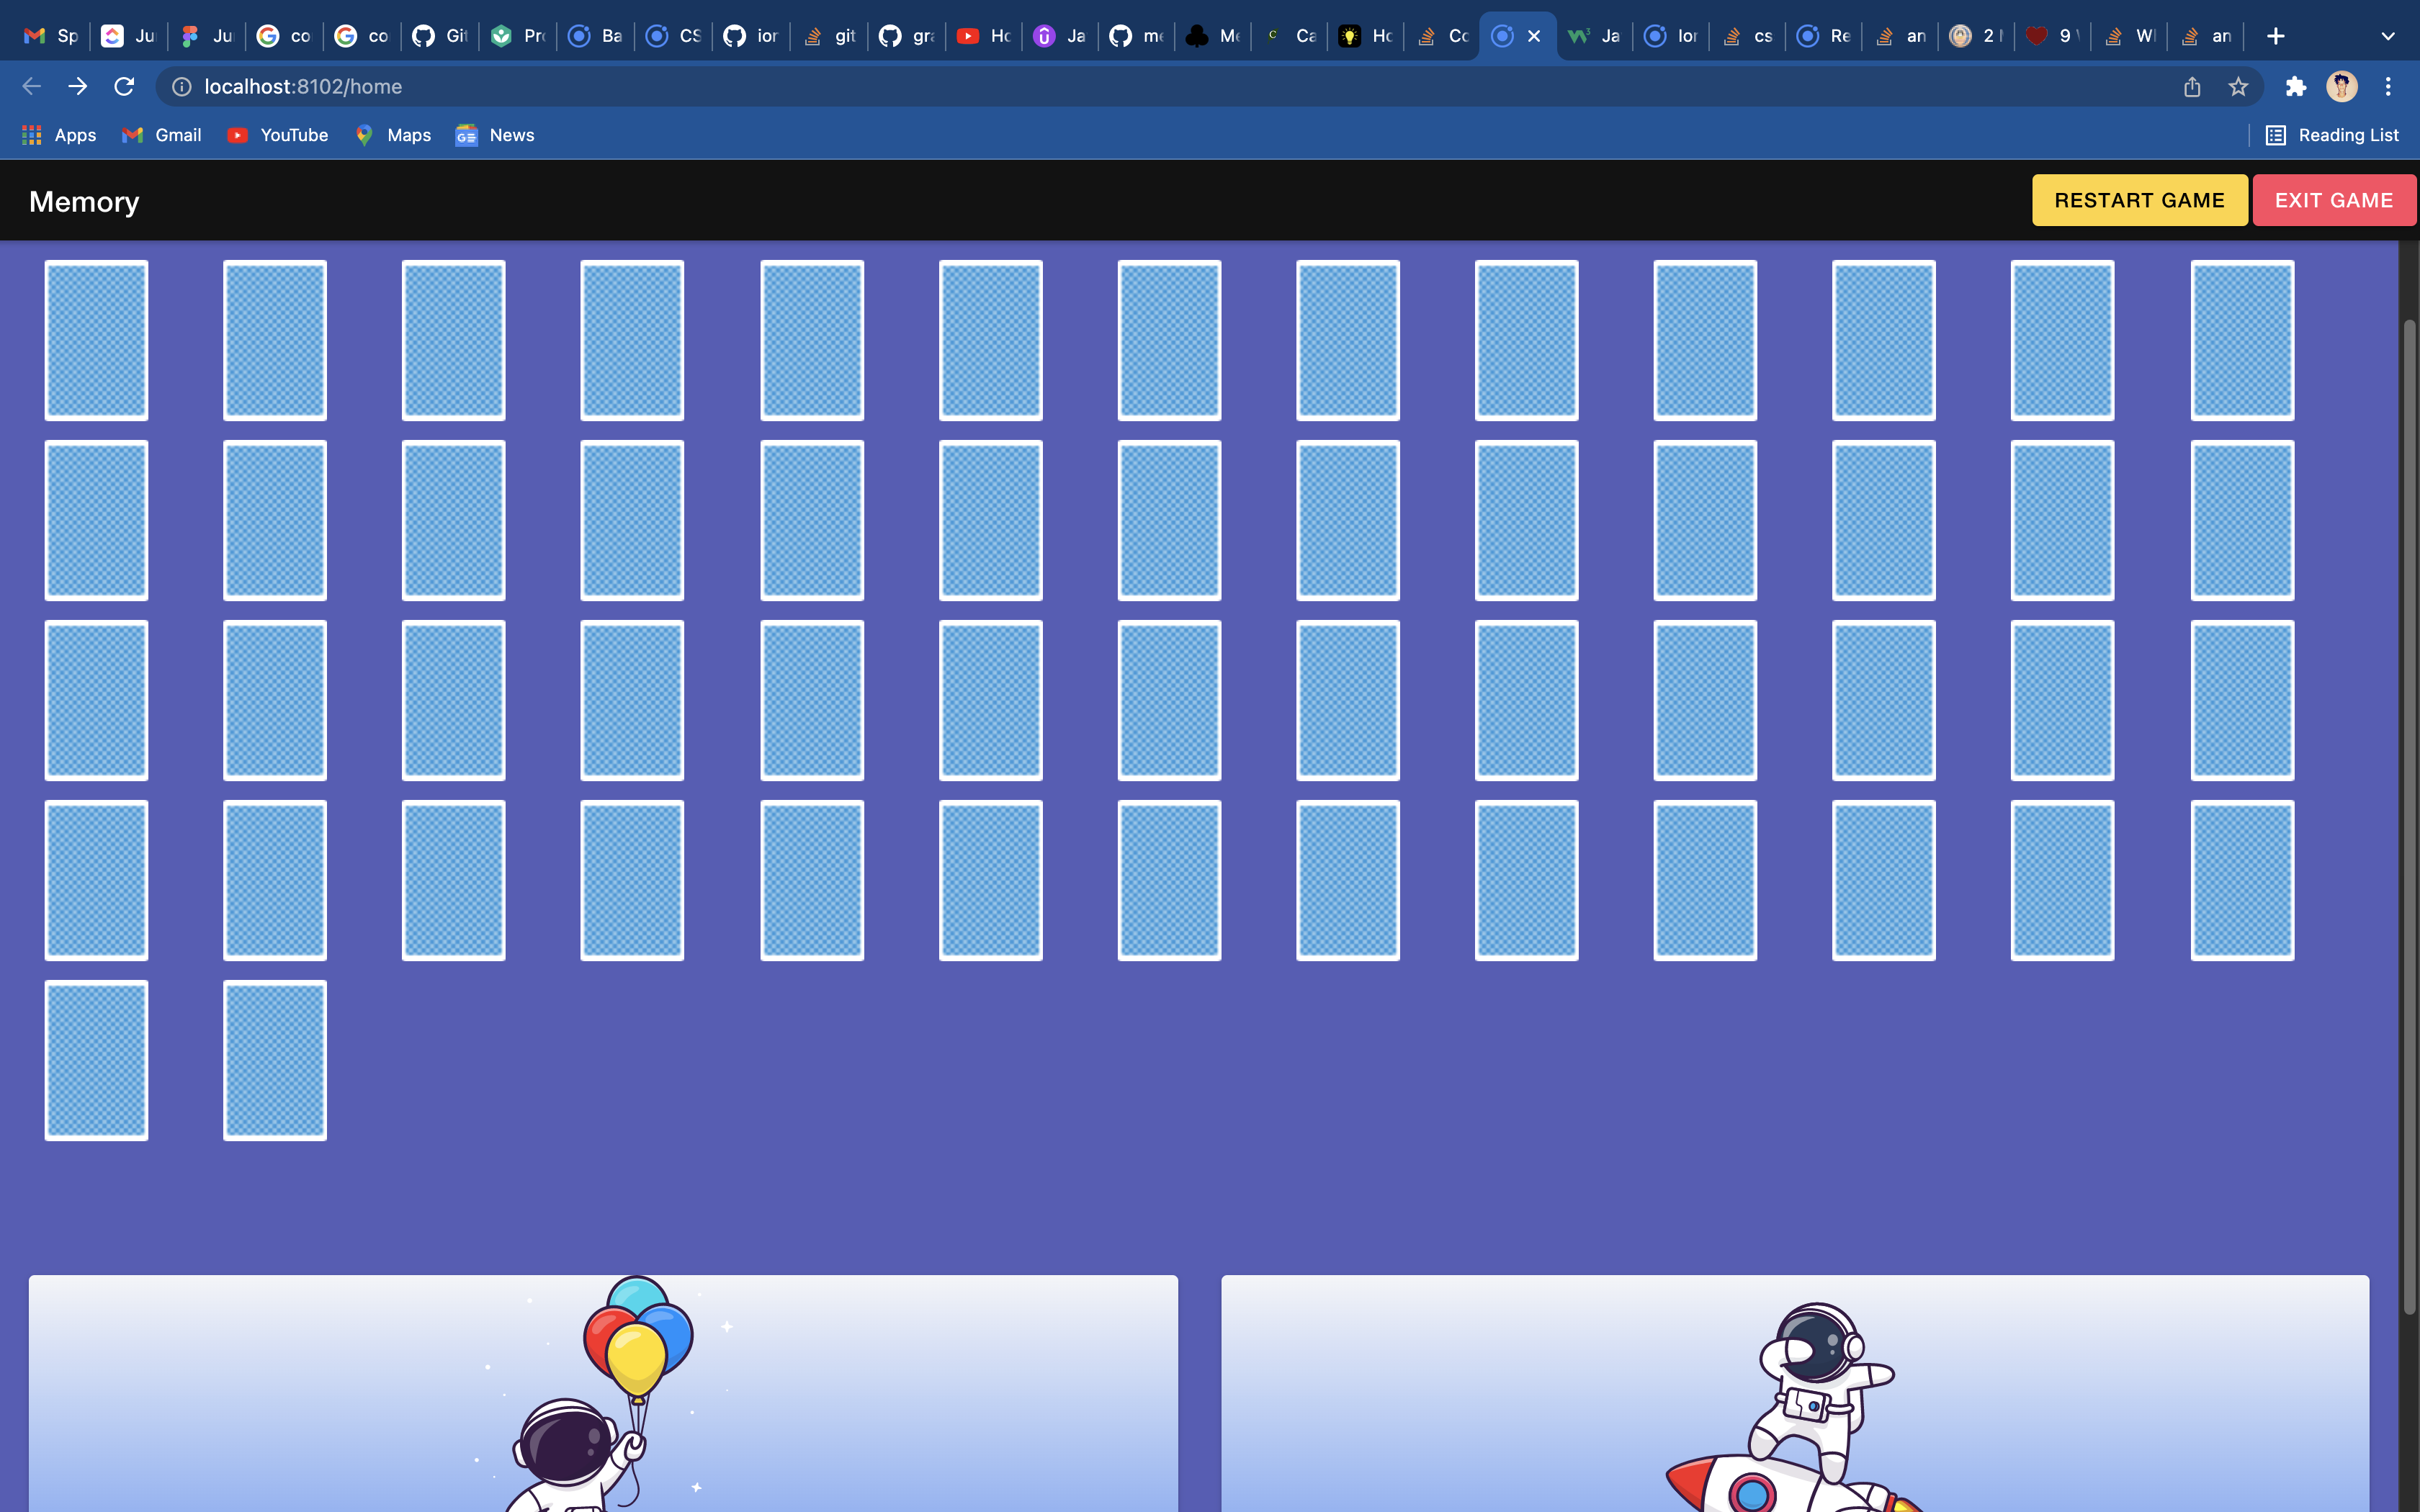2420x1512 pixels.
Task: Share this page using the share icon
Action: pos(2192,87)
